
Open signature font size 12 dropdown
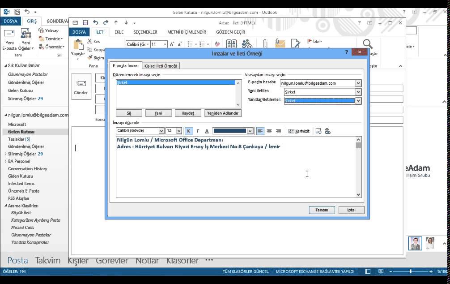(x=179, y=131)
